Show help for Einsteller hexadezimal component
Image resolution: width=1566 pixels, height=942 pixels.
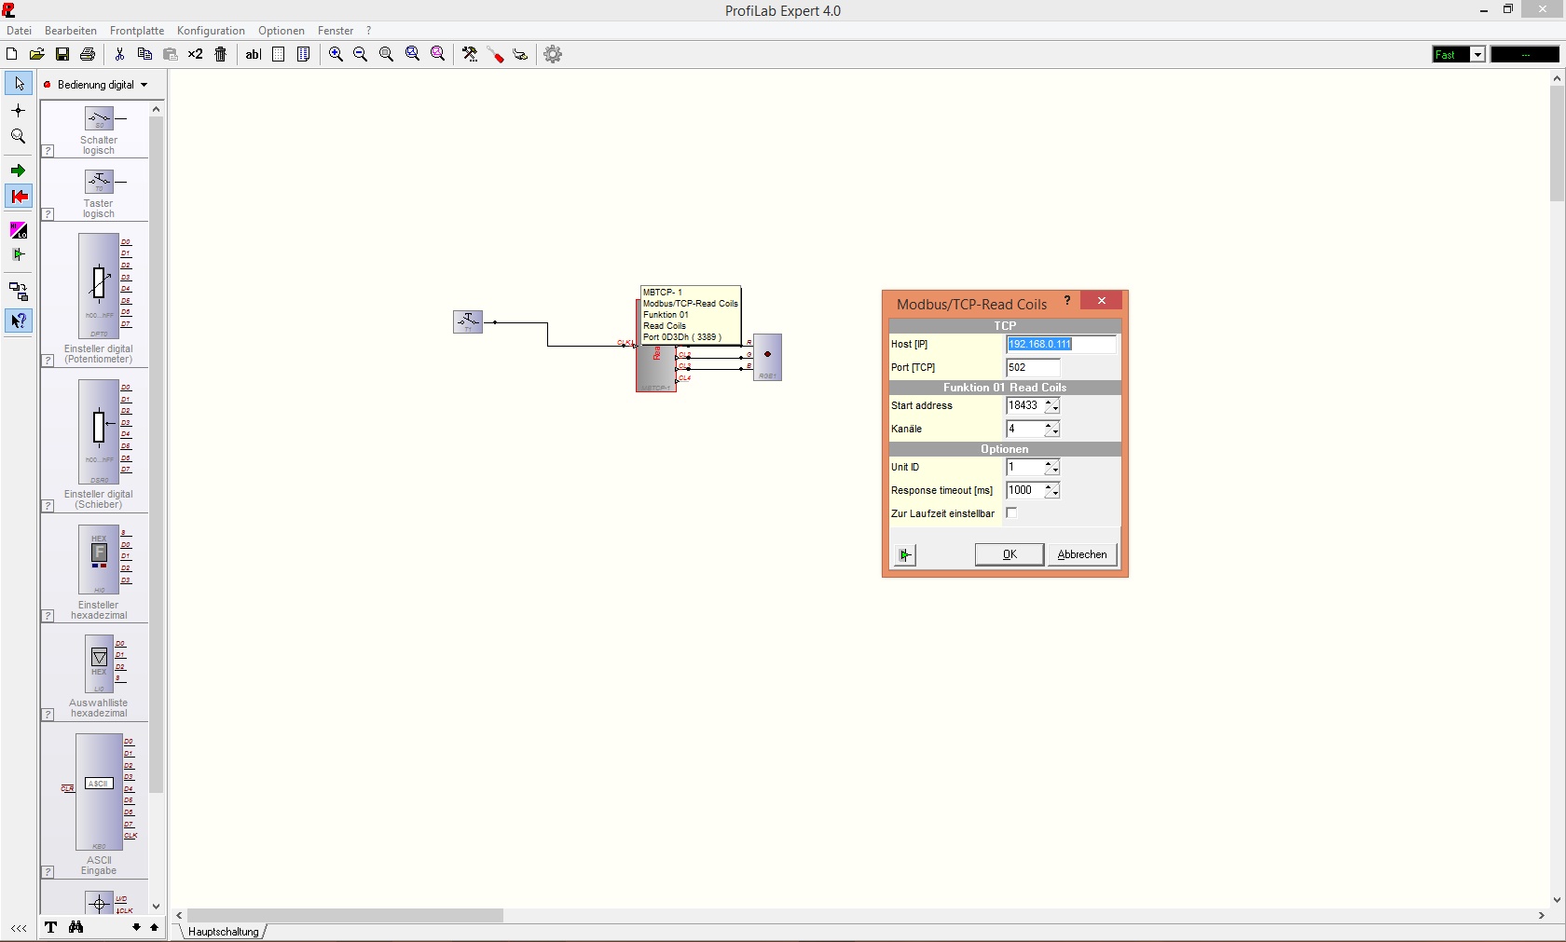[48, 616]
